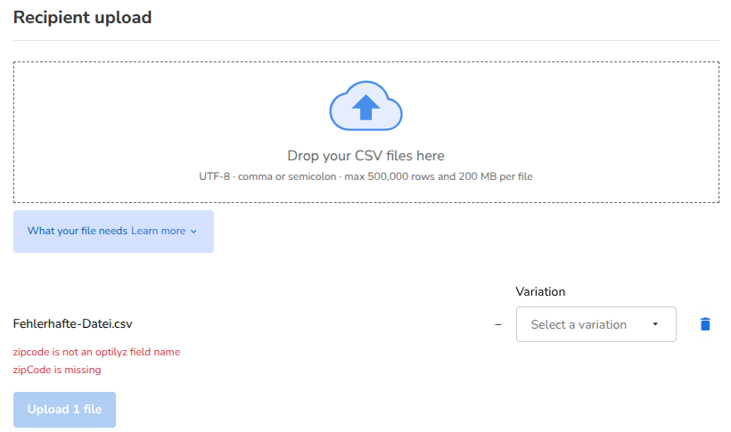Image resolution: width=731 pixels, height=432 pixels.
Task: Click the Recipient upload heading
Action: point(83,18)
